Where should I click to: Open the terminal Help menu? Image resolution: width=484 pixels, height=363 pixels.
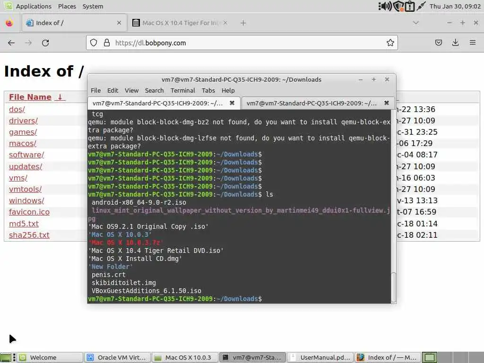(228, 90)
